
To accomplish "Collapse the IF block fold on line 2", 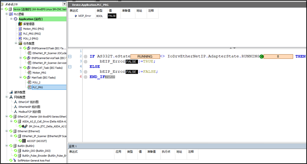I will coord(70,56).
